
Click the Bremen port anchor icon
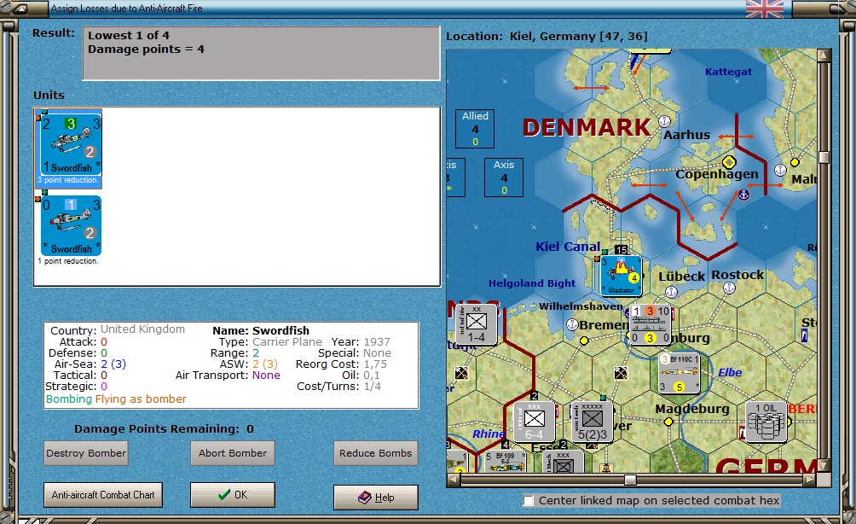pos(572,324)
